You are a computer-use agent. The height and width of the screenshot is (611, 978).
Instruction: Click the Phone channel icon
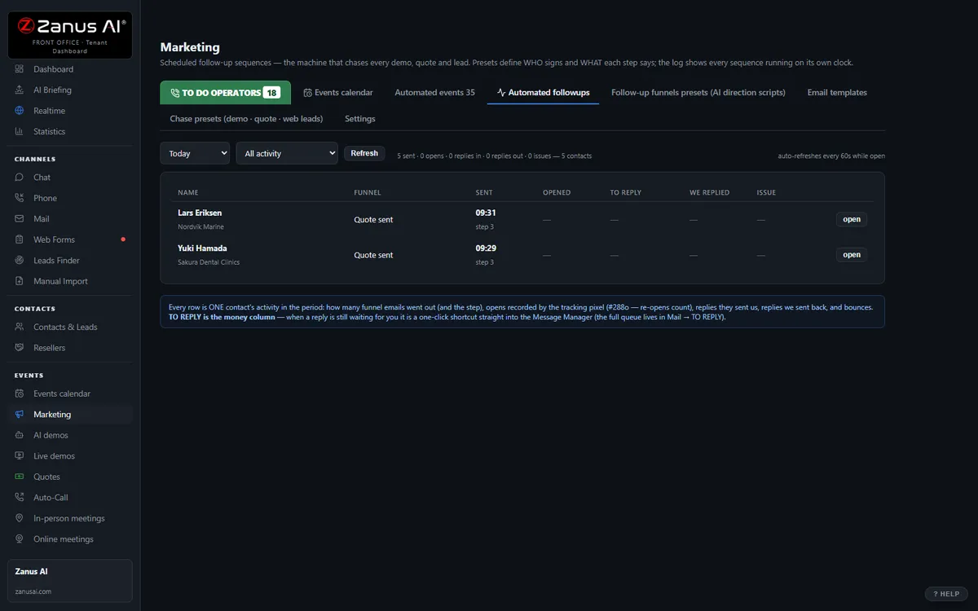[x=20, y=198]
